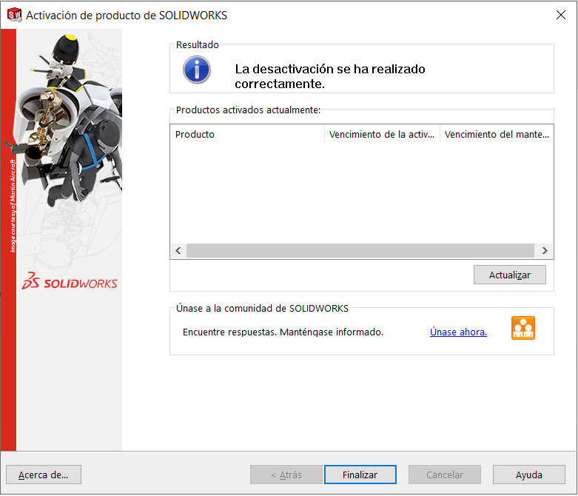Click the blue information icon in Resultado

point(197,70)
